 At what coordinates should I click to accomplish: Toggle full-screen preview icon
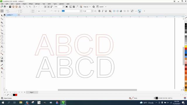[67, 7]
